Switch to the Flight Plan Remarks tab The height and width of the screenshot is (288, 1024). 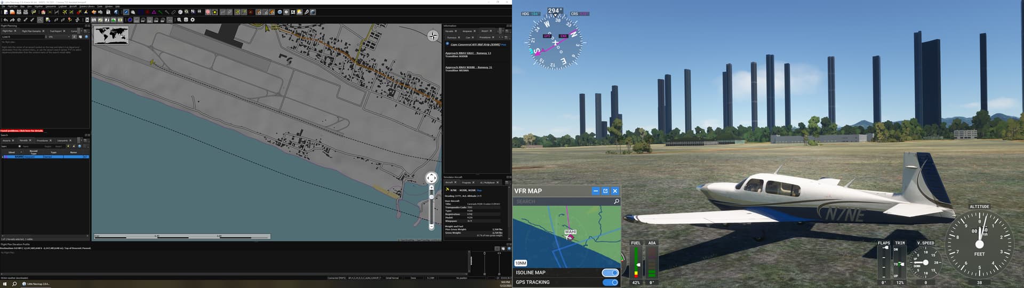pyautogui.click(x=31, y=31)
